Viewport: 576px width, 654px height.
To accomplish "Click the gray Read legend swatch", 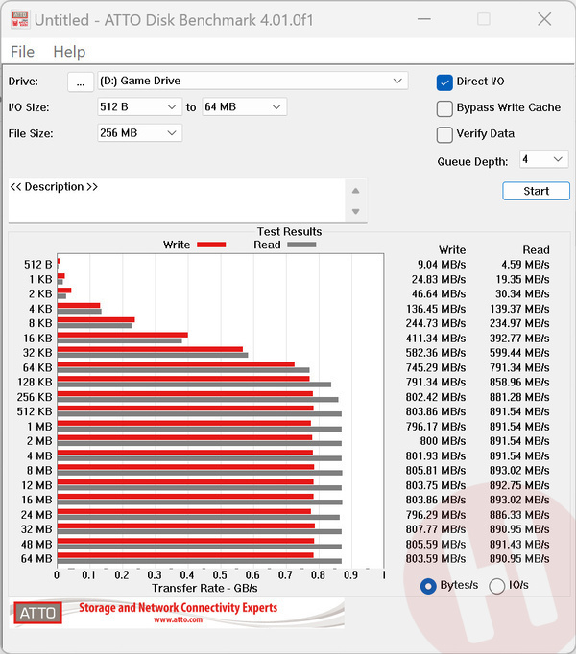I will point(301,245).
